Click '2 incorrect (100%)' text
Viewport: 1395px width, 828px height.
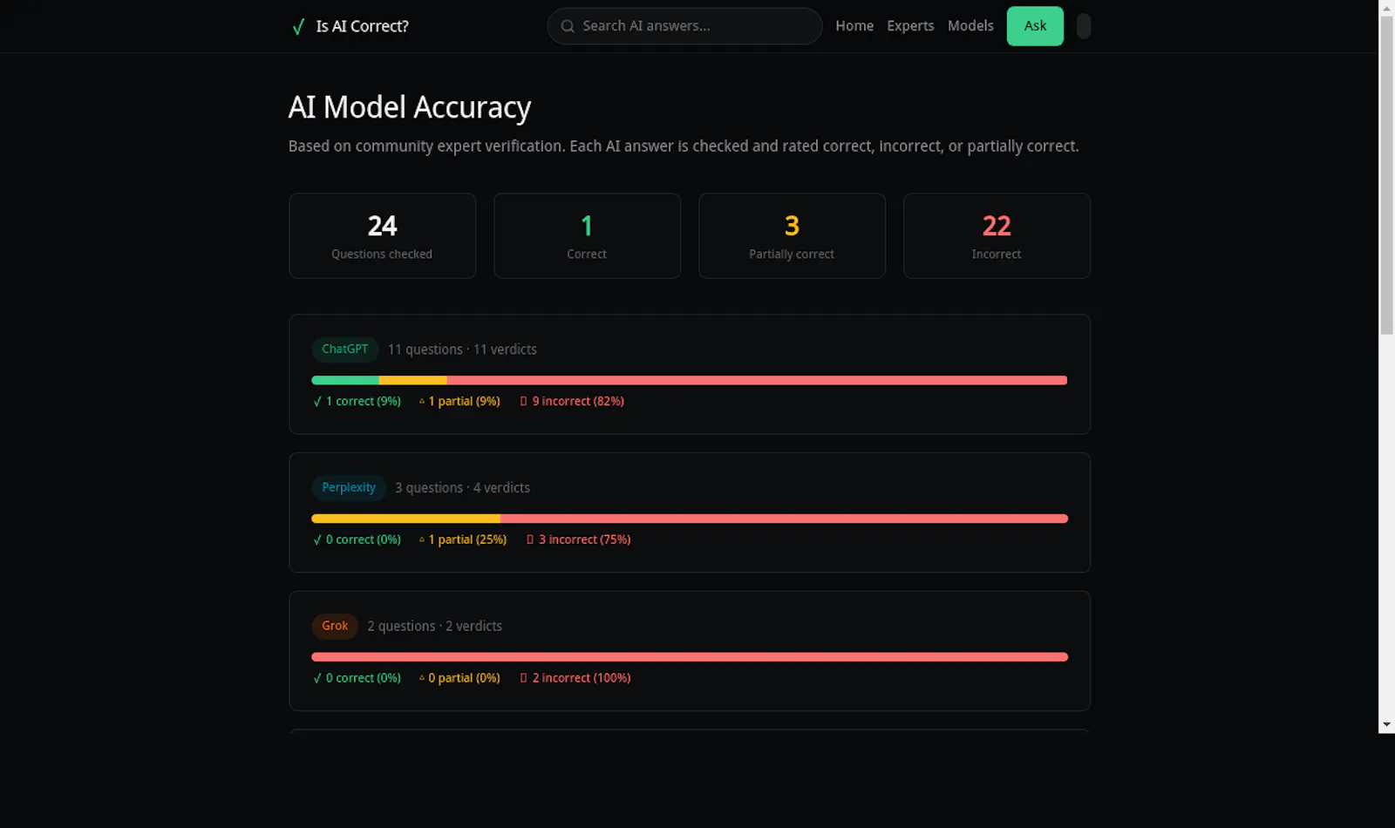coord(582,678)
